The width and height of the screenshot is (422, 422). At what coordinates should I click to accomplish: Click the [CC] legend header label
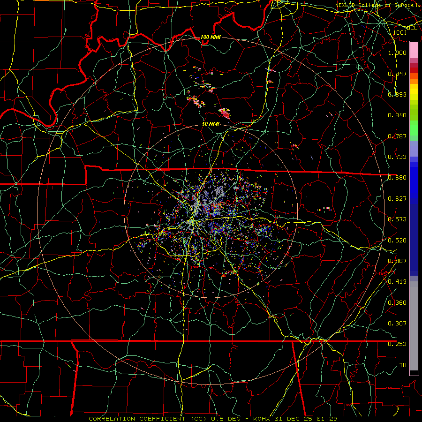pyautogui.click(x=400, y=32)
